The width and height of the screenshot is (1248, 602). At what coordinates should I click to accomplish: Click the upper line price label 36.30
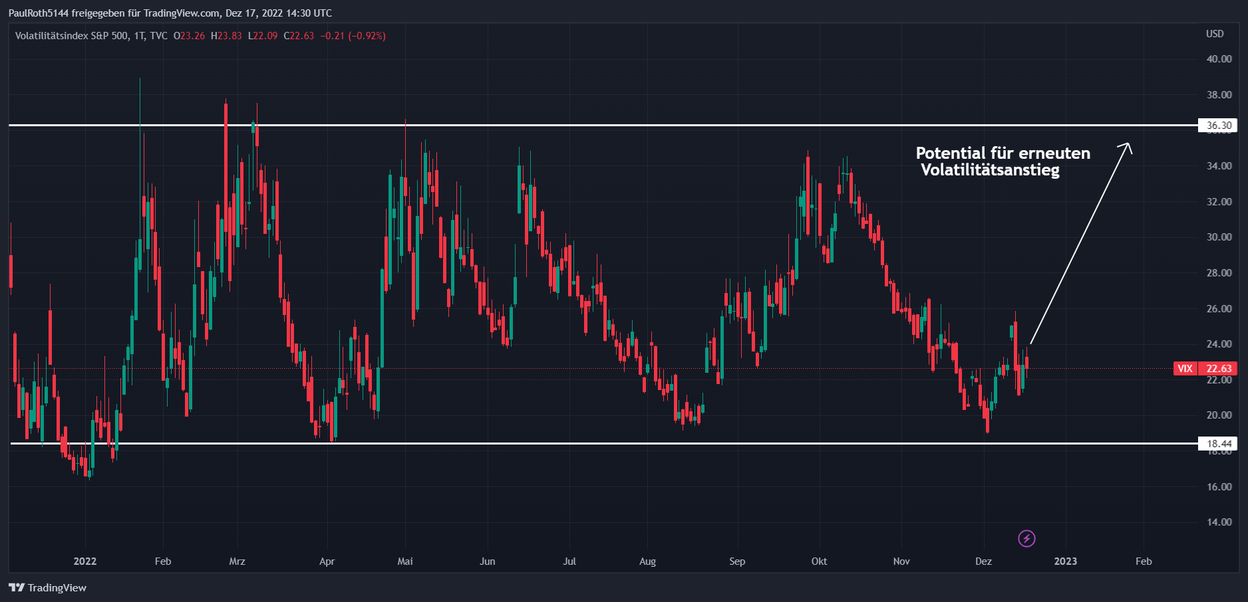coord(1219,125)
